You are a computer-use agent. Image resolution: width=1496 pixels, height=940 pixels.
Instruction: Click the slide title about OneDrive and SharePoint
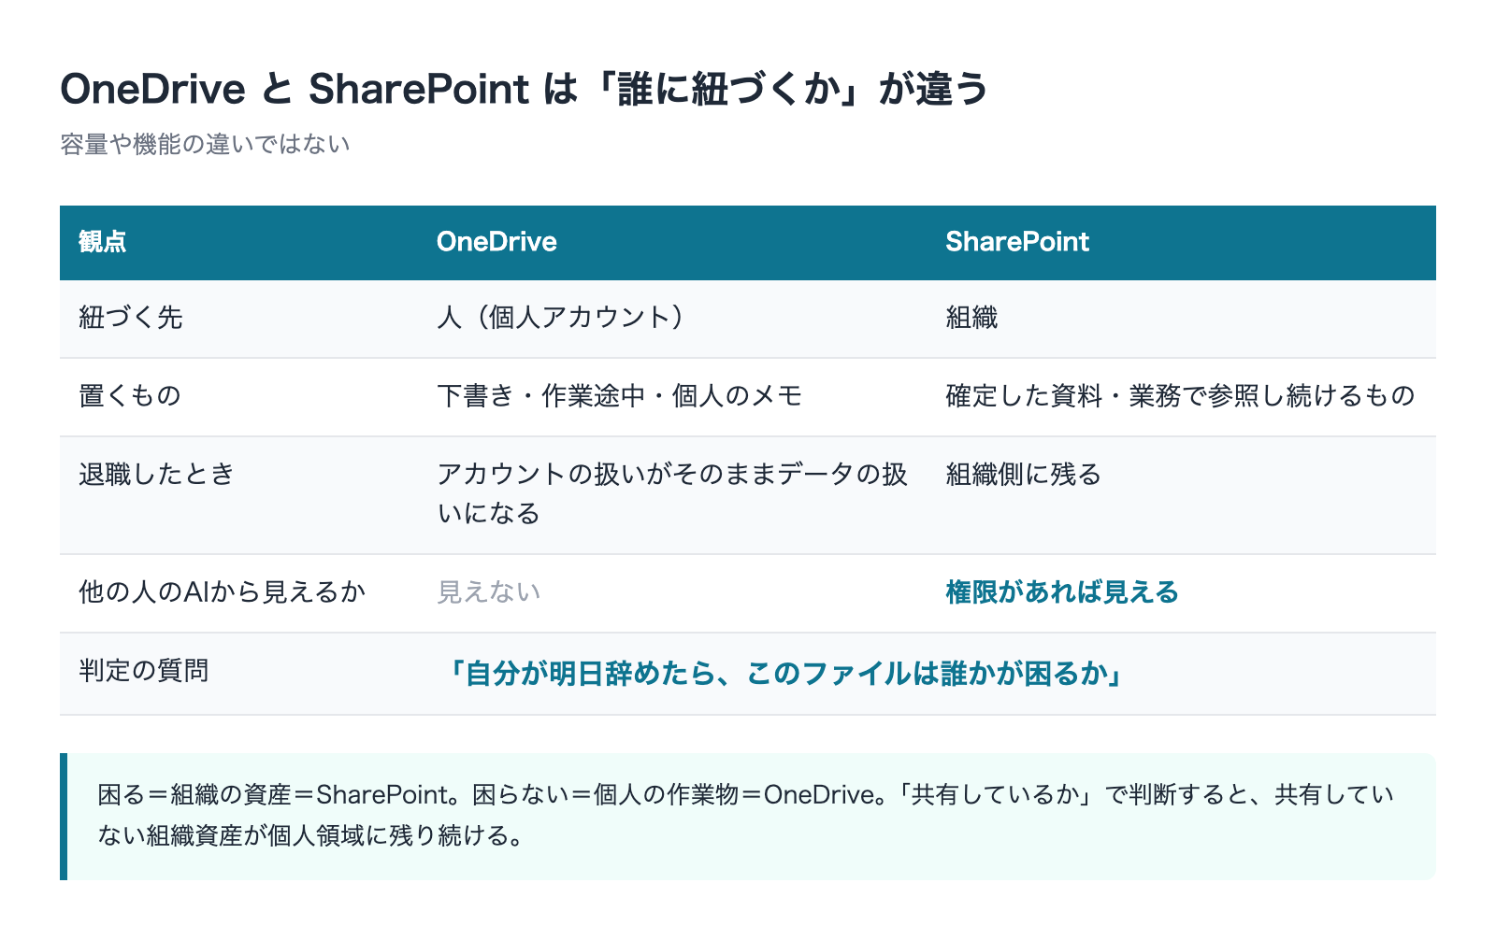point(525,90)
